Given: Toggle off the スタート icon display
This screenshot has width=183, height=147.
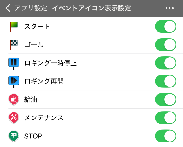Looking at the screenshot, I should [x=166, y=26].
